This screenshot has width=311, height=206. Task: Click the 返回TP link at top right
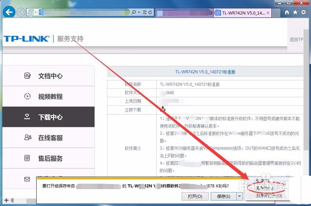[x=296, y=40]
